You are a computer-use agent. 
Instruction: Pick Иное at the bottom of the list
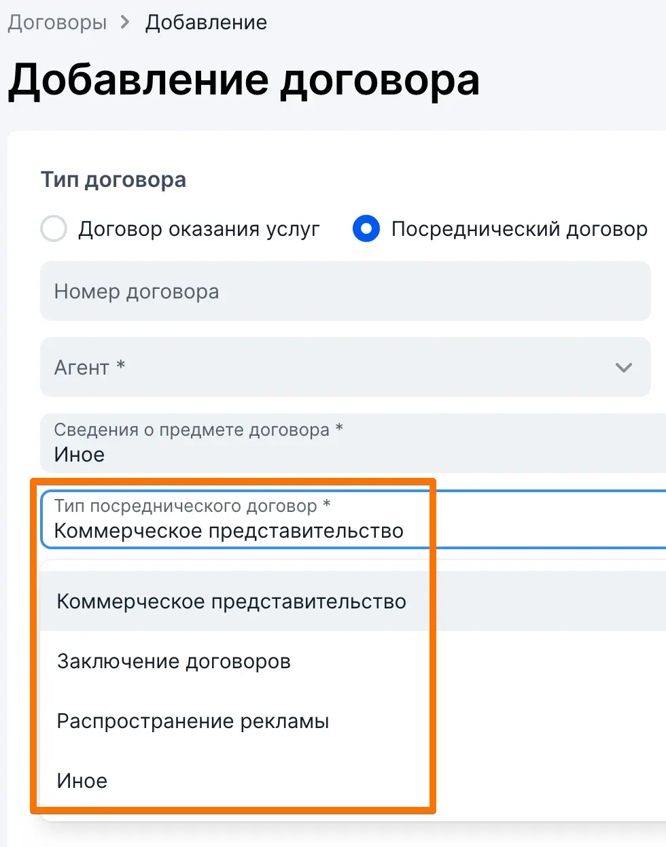click(x=82, y=781)
